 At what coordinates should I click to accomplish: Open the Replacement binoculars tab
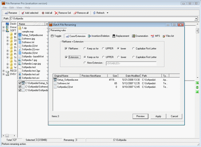point(121,36)
